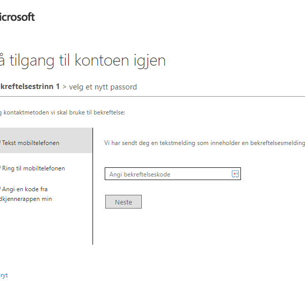Click the kontaktmetoden instruction text line
This screenshot has width=305, height=294.
(x=63, y=112)
